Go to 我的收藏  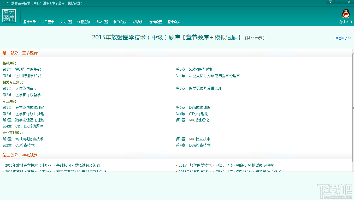click(120, 22)
